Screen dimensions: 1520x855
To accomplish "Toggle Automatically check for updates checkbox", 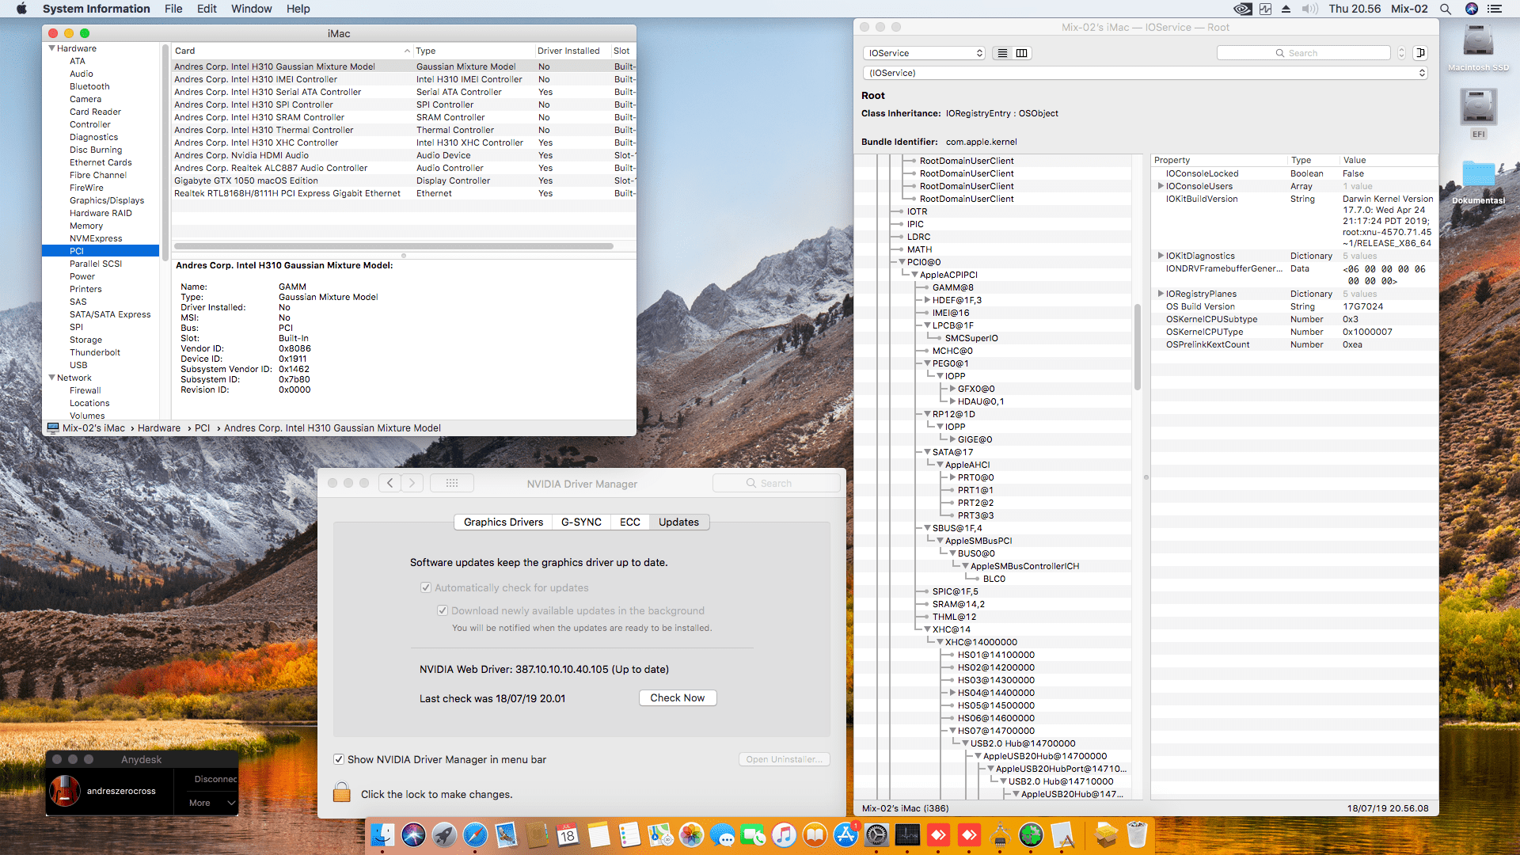I will click(x=426, y=587).
